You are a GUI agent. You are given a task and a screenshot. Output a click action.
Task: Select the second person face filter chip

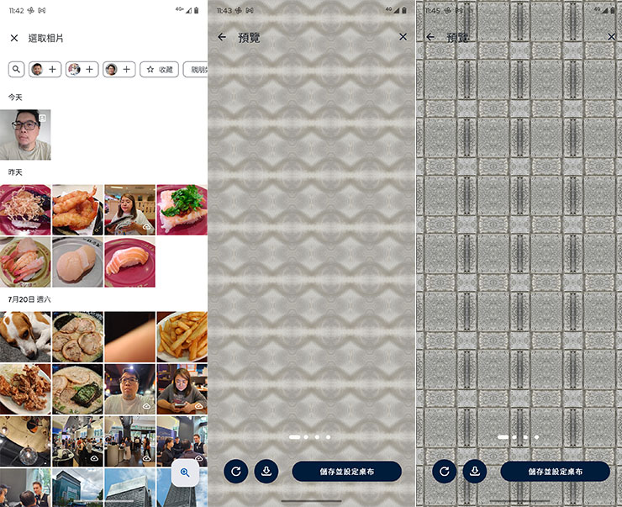[82, 70]
